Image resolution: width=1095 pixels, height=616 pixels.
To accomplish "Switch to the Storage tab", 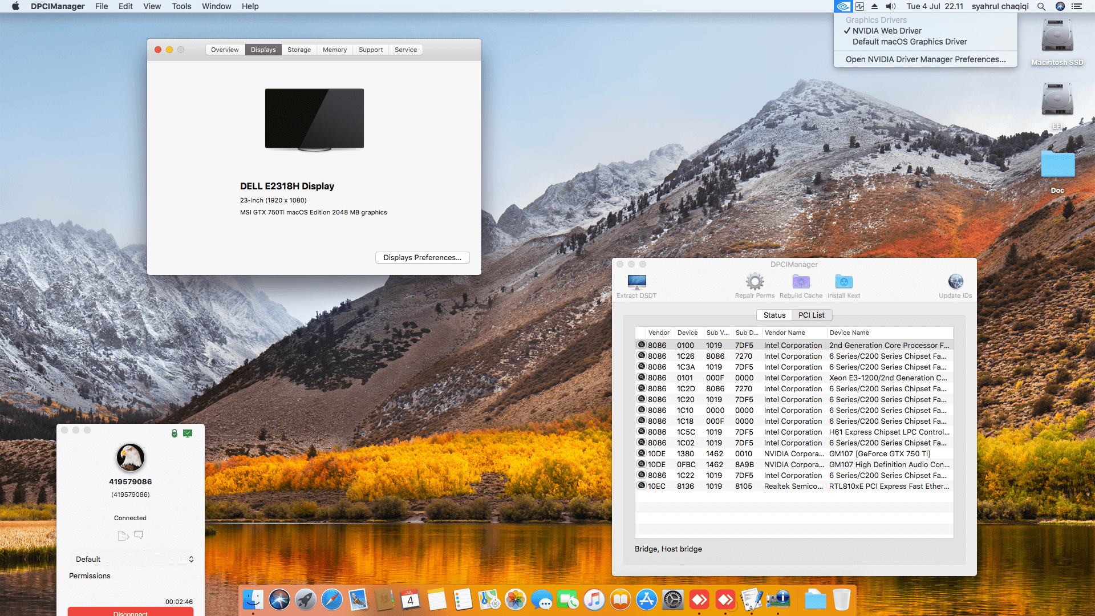I will (x=299, y=50).
